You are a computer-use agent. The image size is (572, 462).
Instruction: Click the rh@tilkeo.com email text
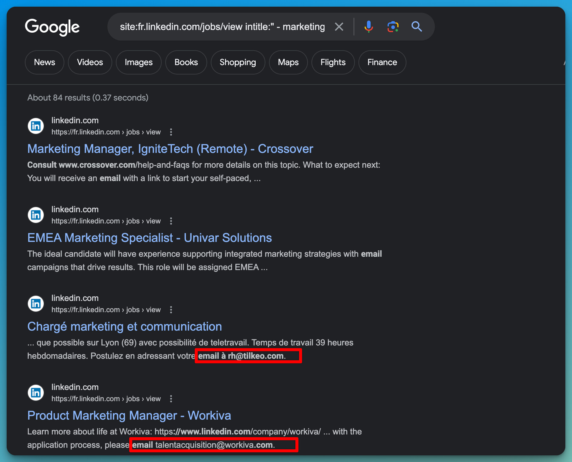(x=256, y=356)
